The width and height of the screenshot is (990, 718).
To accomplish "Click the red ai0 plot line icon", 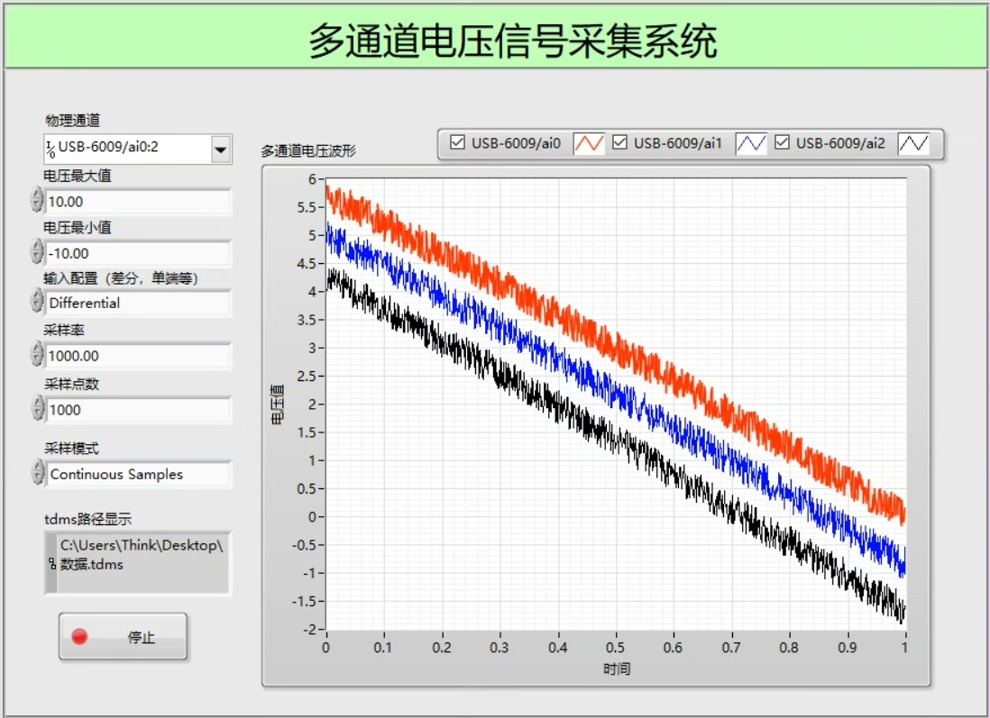I will pyautogui.click(x=589, y=144).
